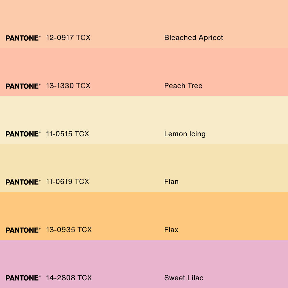This screenshot has height=288, width=288.
Task: Select the 11-0619 TCX code label
Action: 68,182
